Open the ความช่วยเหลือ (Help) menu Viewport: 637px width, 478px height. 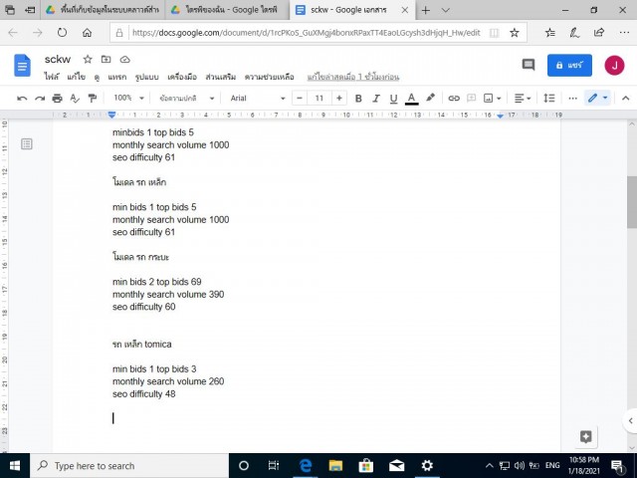tap(269, 77)
